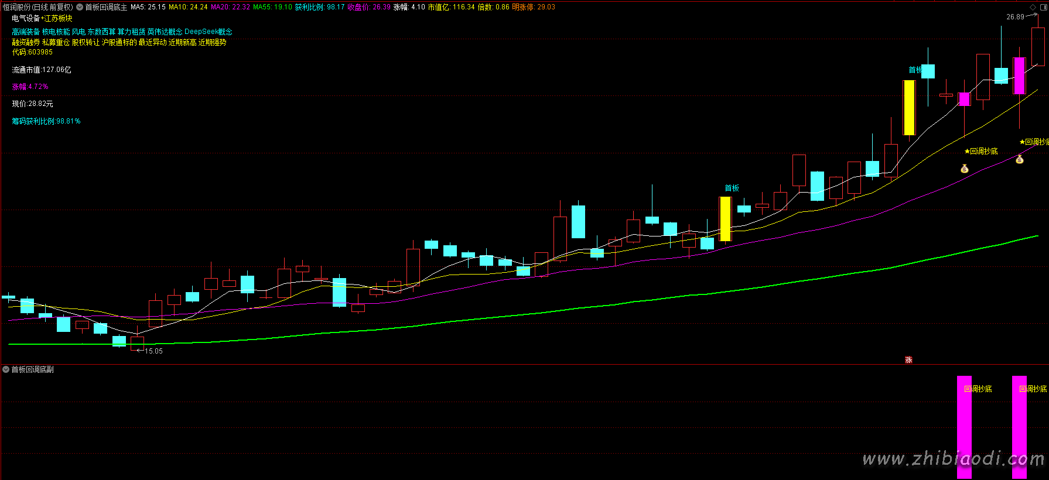Click the right money bag buy signal icon
The width and height of the screenshot is (1049, 480).
1020,159
